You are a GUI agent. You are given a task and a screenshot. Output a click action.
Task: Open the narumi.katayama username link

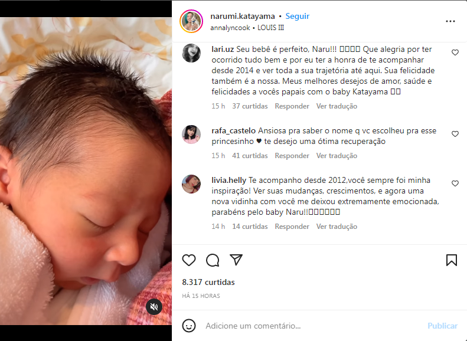(243, 16)
